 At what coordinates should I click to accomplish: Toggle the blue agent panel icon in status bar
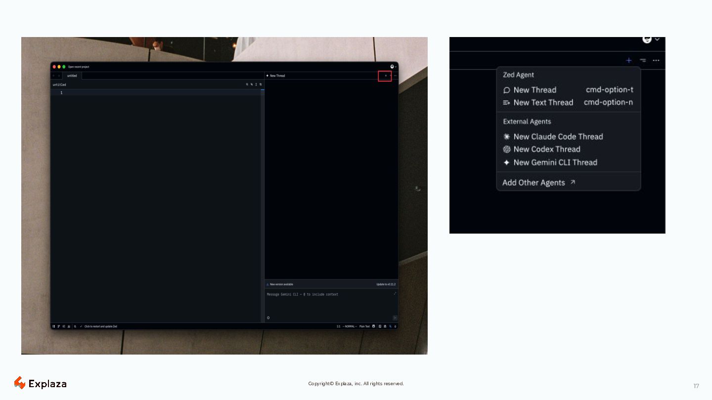point(391,326)
